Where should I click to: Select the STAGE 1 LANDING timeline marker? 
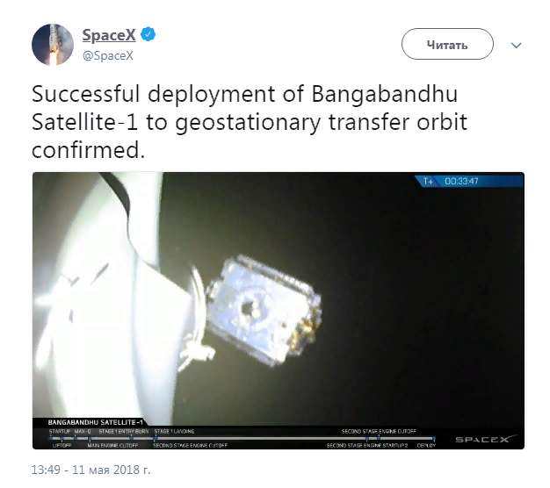tap(174, 431)
